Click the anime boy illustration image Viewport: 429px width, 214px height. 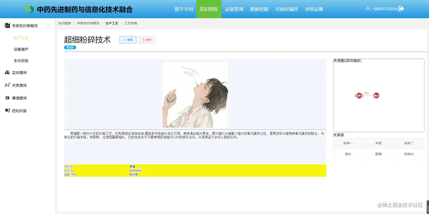click(195, 95)
